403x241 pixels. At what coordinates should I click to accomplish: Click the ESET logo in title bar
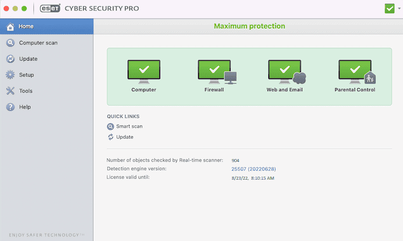click(x=50, y=8)
